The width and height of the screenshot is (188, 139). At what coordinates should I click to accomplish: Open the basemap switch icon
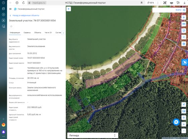pos(184,118)
